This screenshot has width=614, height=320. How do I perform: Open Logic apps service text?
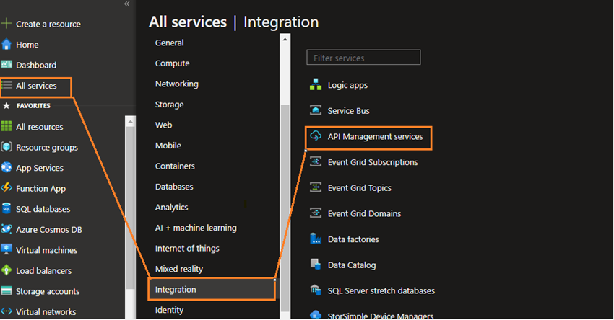(x=347, y=85)
